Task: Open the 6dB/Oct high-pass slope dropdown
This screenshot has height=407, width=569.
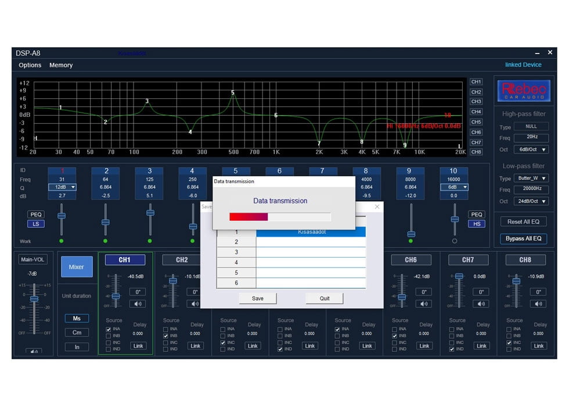Action: [x=531, y=149]
